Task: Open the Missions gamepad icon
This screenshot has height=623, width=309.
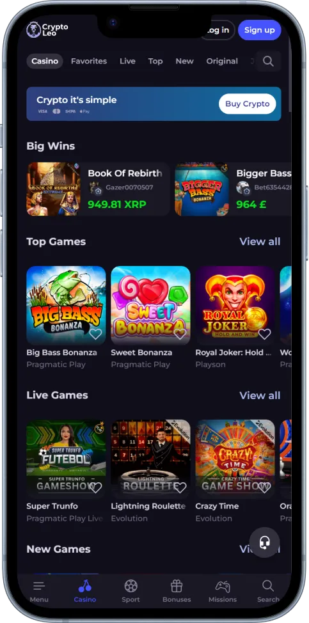Action: coord(223,586)
